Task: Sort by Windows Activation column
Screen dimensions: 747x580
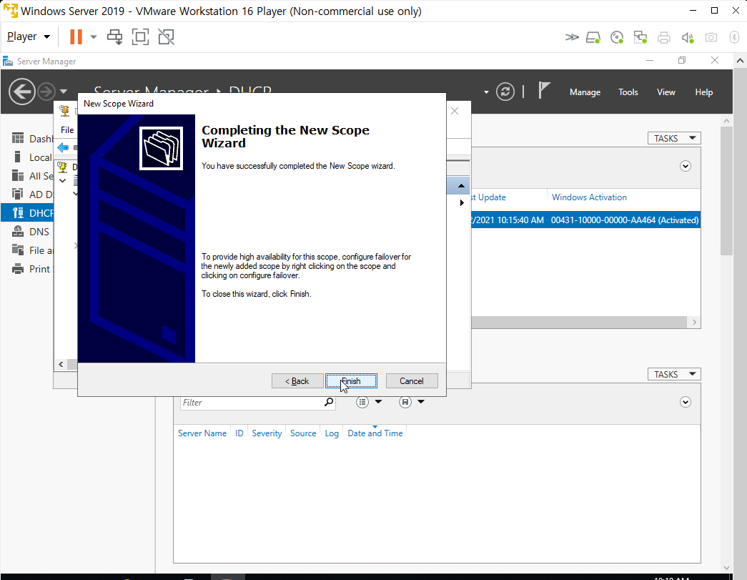Action: coord(589,197)
